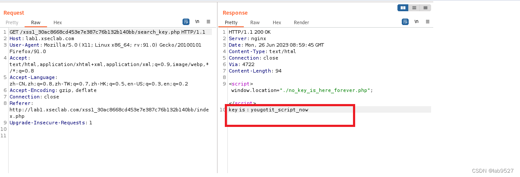Screen dimensions: 520x177
Task: Click the zh-CN,zh;q=0.8 language value line
Action: point(99,84)
